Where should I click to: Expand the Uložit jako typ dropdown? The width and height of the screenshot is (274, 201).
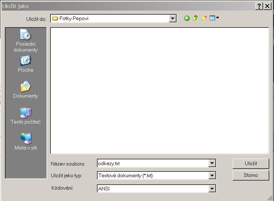click(212, 175)
